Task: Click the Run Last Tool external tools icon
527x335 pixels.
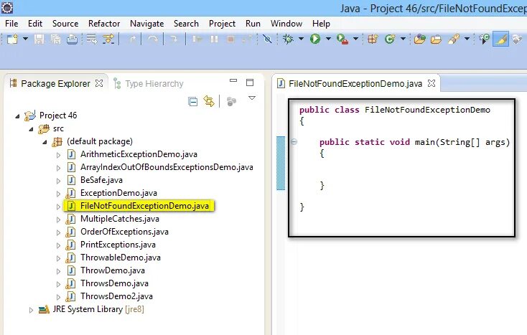Action: point(342,39)
